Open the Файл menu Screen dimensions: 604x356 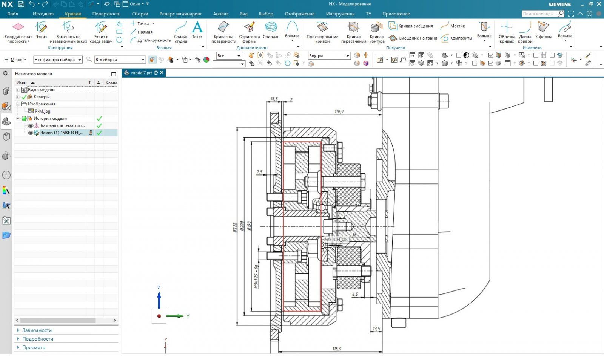12,14
